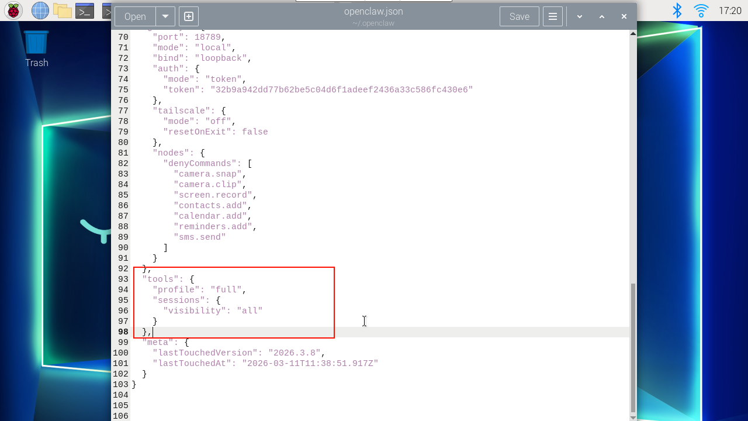Click the "sms.send" entry
The image size is (748, 421).
click(x=199, y=237)
